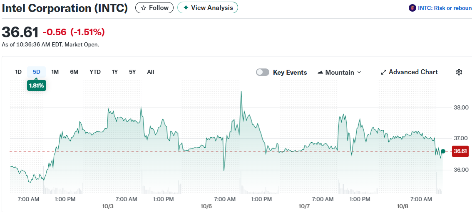This screenshot has width=472, height=212.
Task: Click the green 1.81% change badge
Action: coord(37,86)
